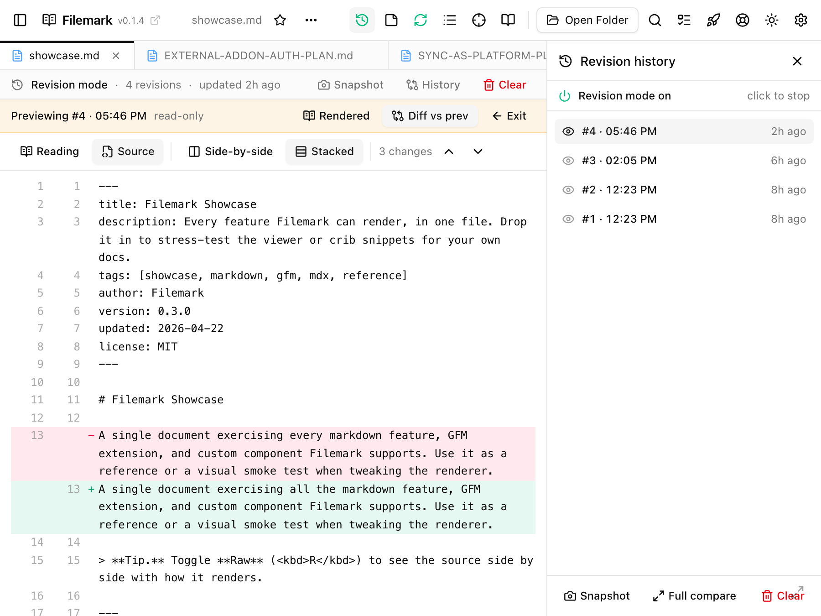
Task: Exit the revision preview
Action: 509,116
